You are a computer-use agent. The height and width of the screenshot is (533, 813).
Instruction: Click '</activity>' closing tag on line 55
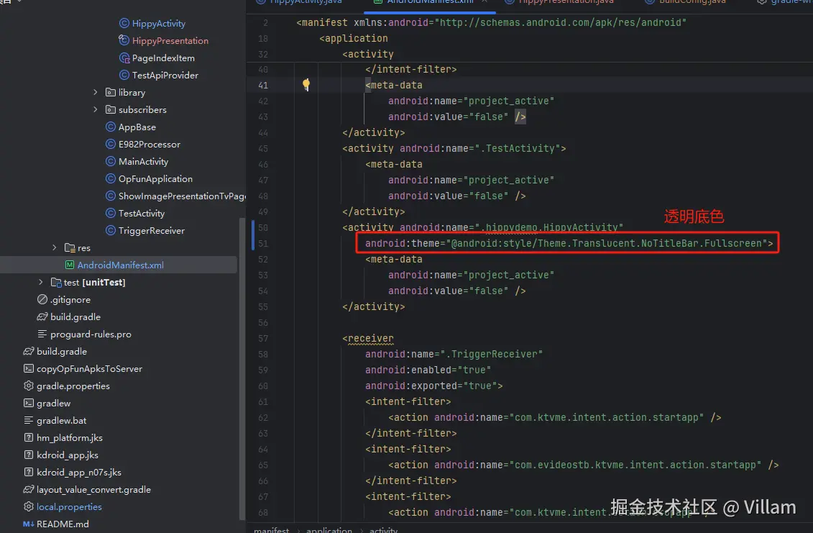[x=373, y=306]
